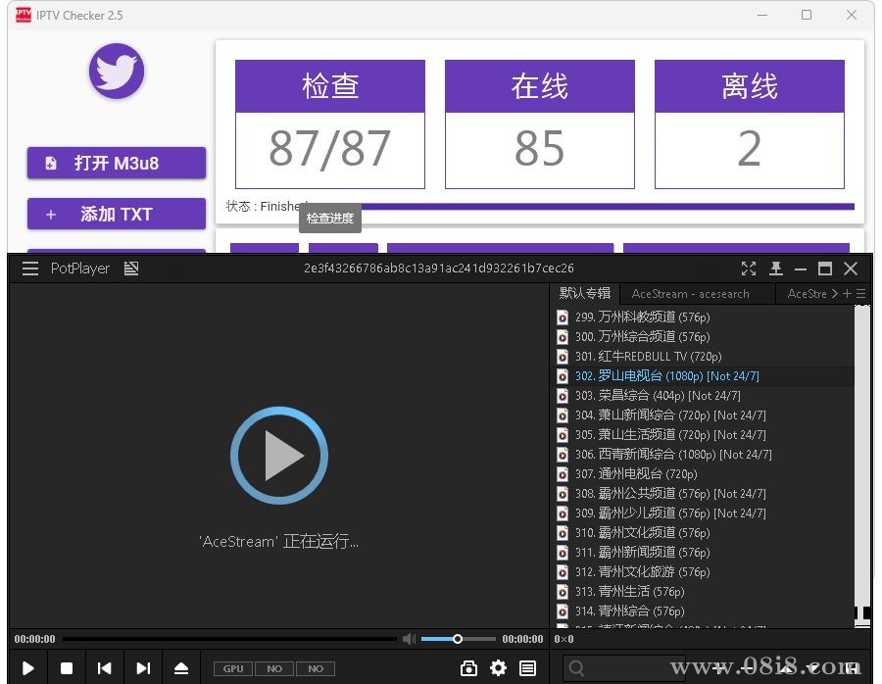
Task: Add a new playlist tab with plus icon
Action: (x=847, y=294)
